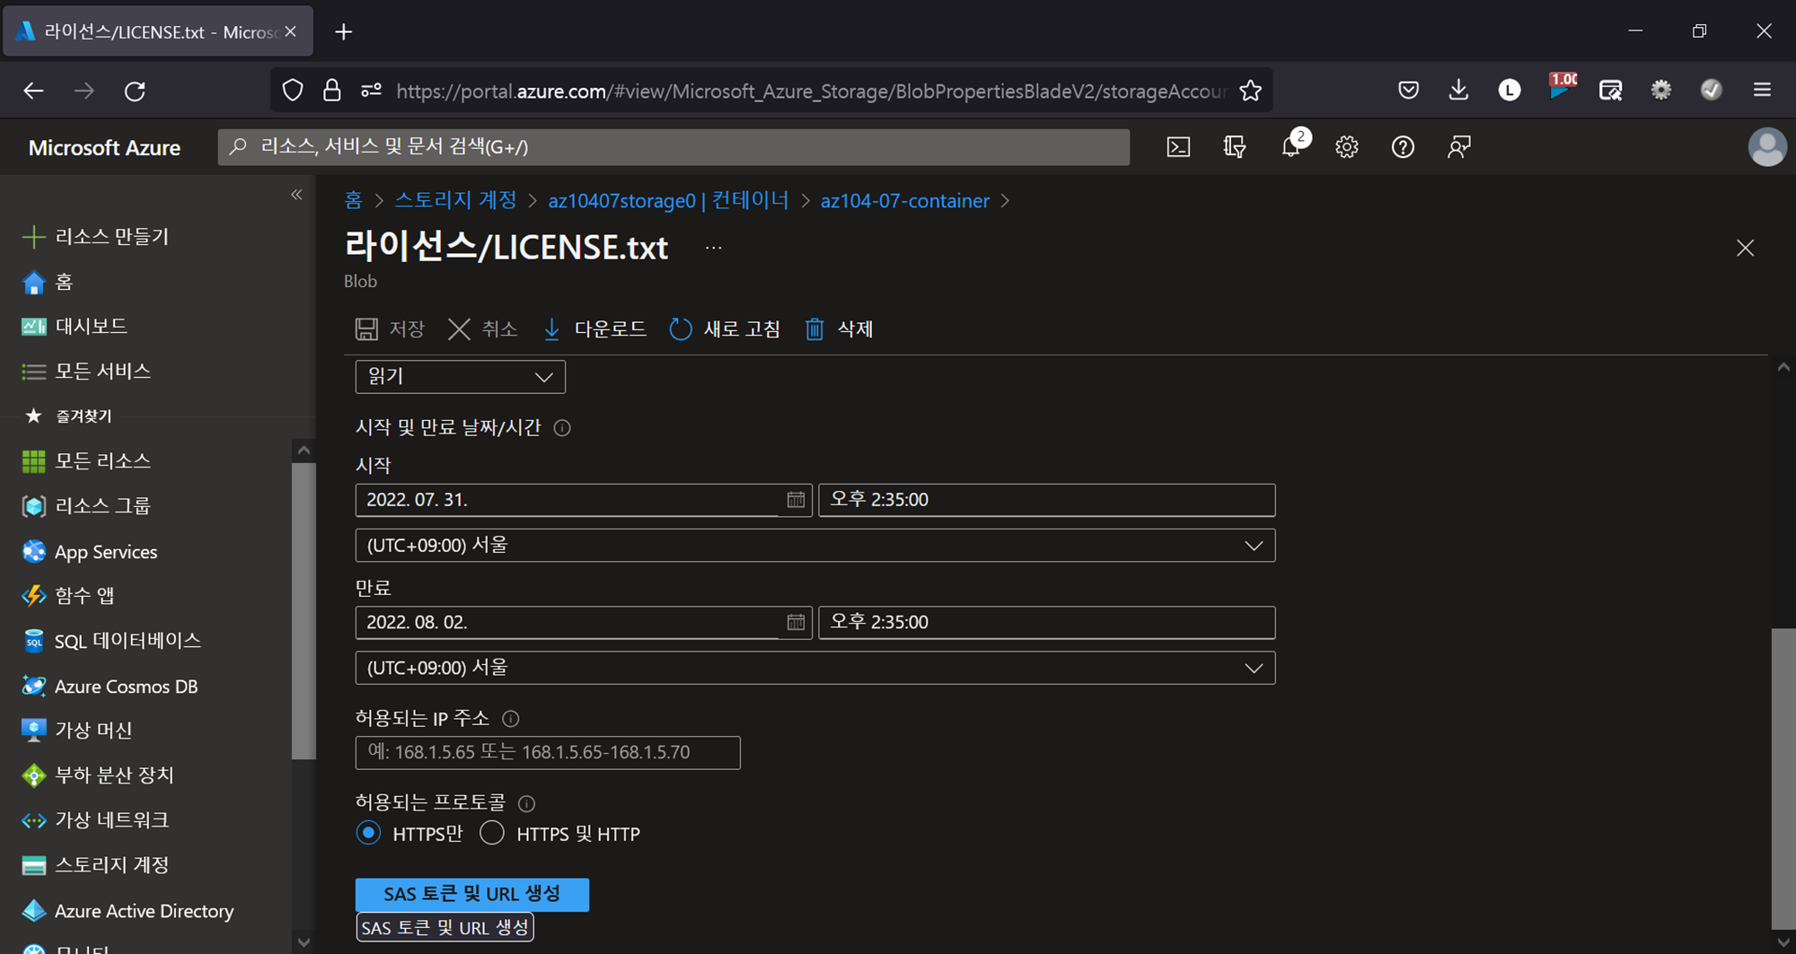Open 대시보드 in sidebar
Image resolution: width=1796 pixels, height=954 pixels.
click(x=75, y=327)
